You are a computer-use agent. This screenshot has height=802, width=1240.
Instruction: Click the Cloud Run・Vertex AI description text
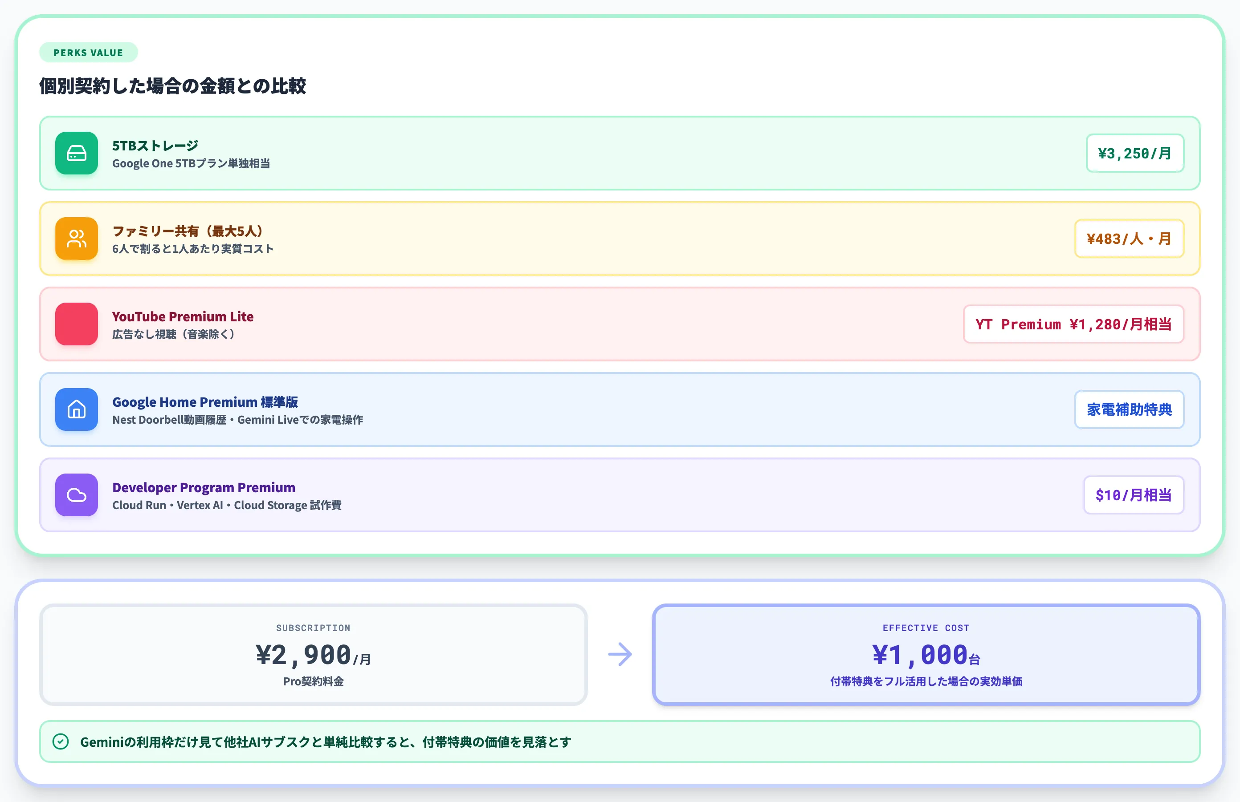227,505
